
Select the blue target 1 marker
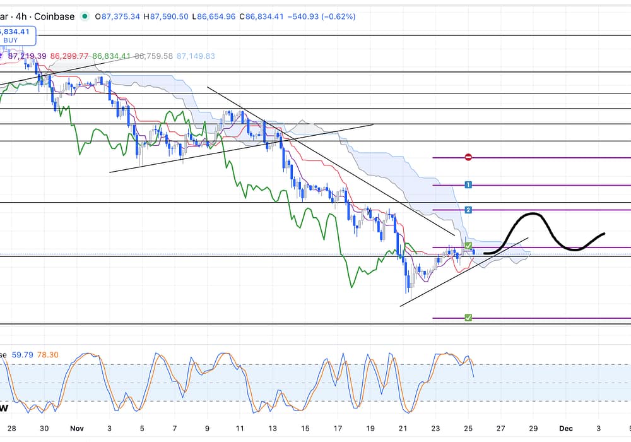click(468, 184)
